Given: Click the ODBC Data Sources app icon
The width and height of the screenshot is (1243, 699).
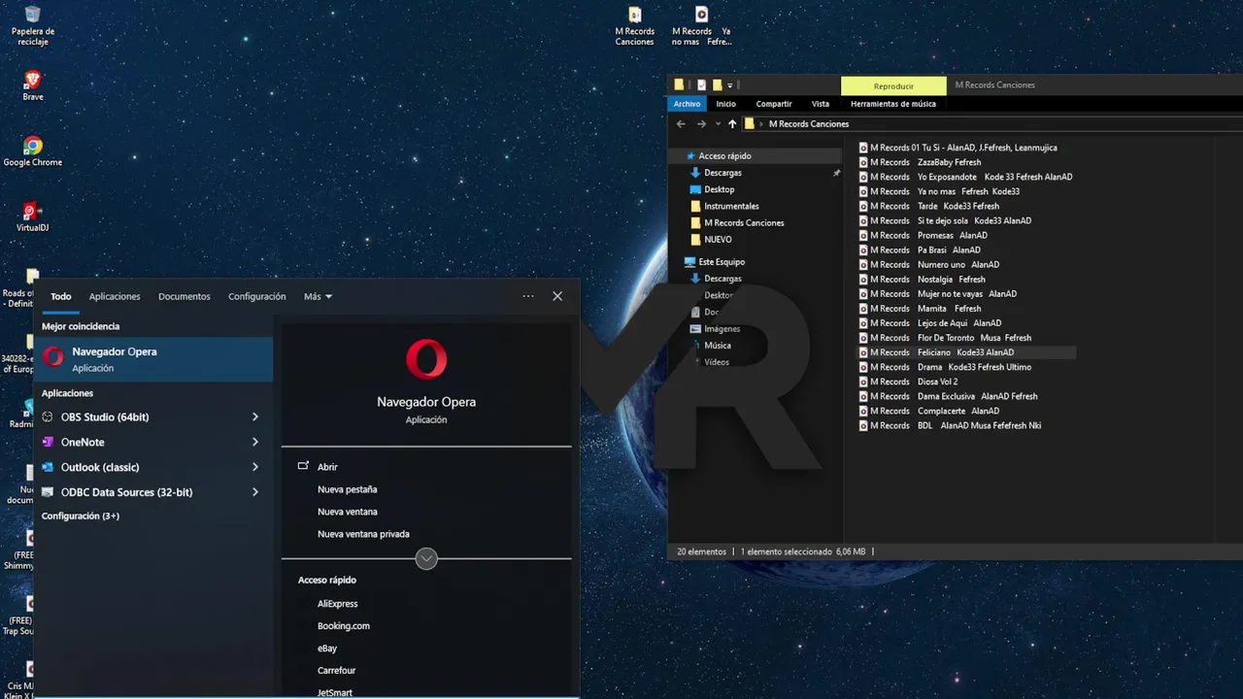Looking at the screenshot, I should point(48,492).
